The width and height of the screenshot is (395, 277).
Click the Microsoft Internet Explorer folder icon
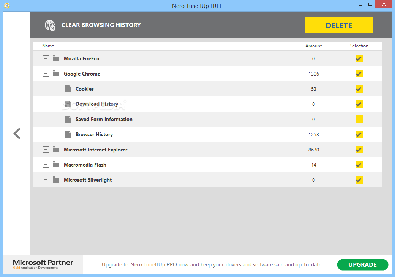[56, 150]
